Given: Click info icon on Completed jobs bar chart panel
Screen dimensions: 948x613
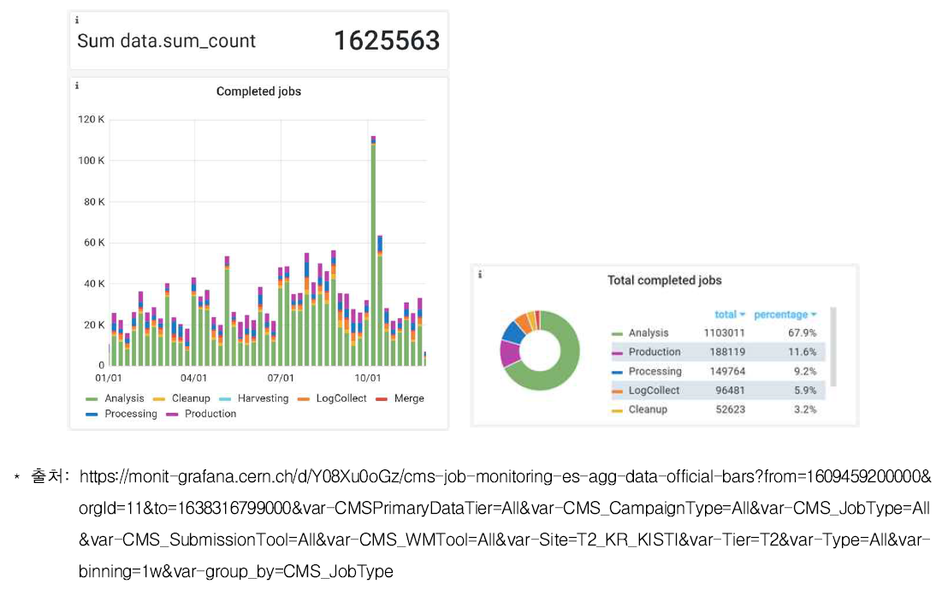Looking at the screenshot, I should 76,85.
